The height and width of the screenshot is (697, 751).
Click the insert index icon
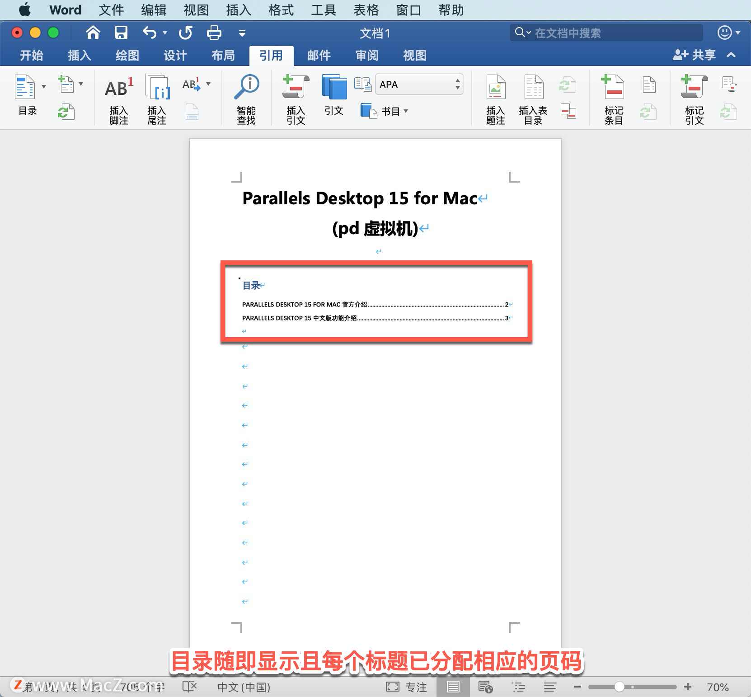click(649, 85)
